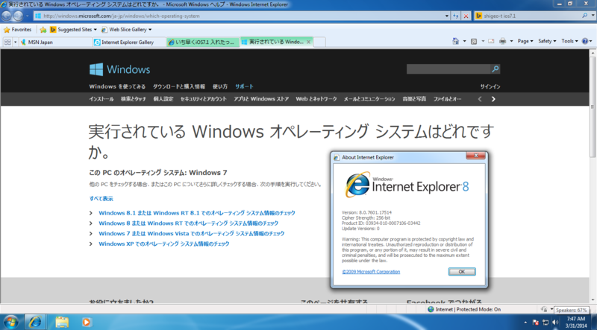Open the Print options dropdown arrow

511,41
